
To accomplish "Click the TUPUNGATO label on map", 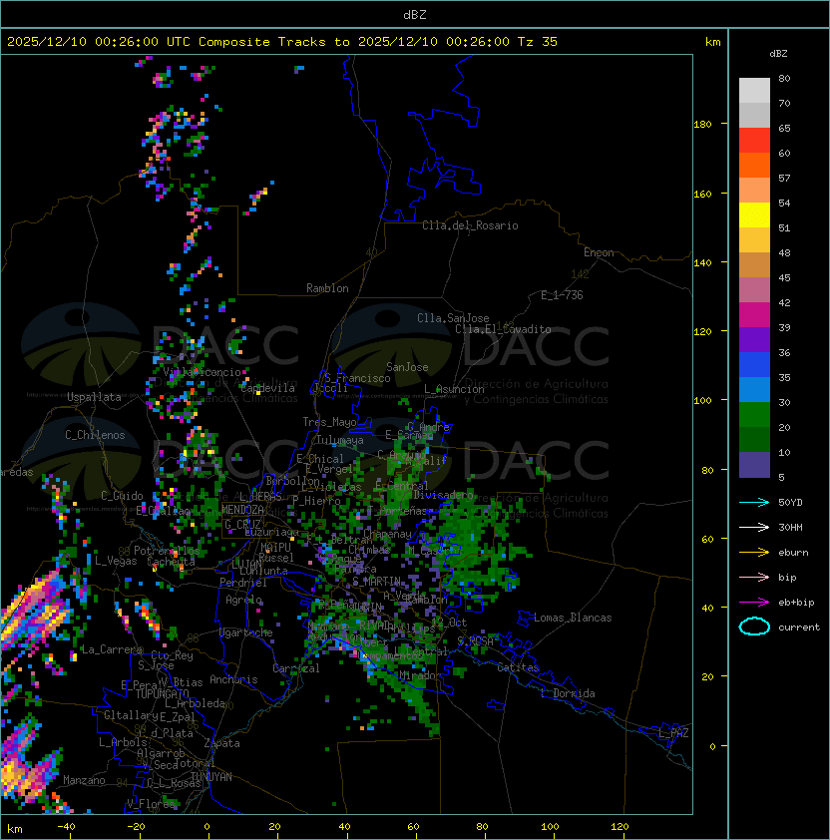I will (163, 693).
